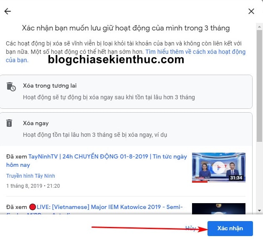
Task: Click the scheduled delete trash-clock icon
Action: tap(11, 87)
